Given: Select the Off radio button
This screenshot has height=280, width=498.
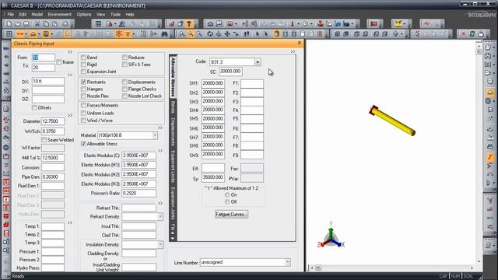Looking at the screenshot, I should [x=227, y=202].
